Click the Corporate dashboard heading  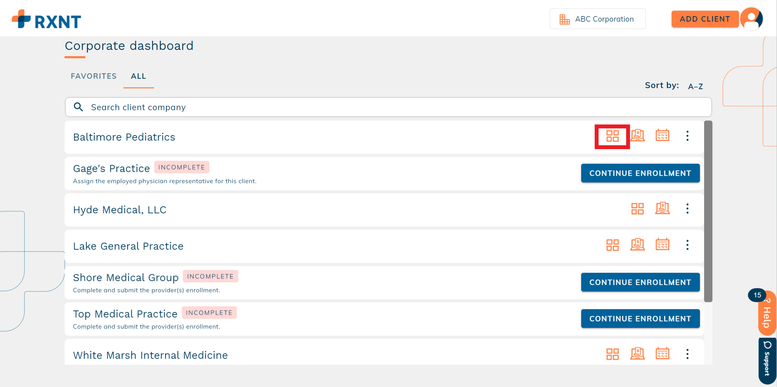[129, 45]
